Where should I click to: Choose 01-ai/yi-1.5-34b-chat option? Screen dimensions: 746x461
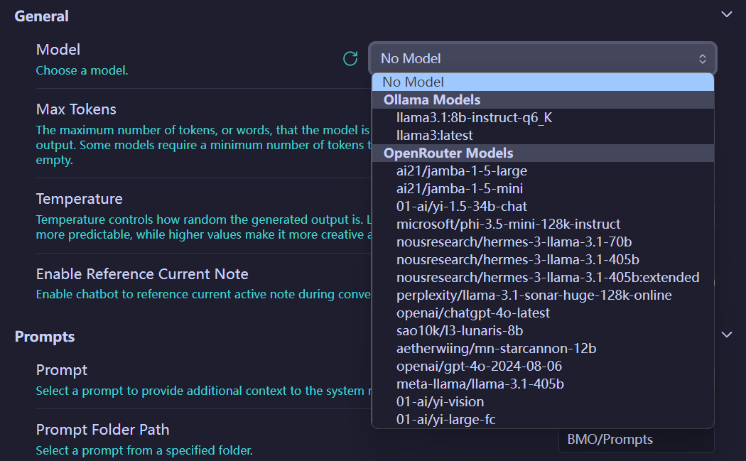462,206
